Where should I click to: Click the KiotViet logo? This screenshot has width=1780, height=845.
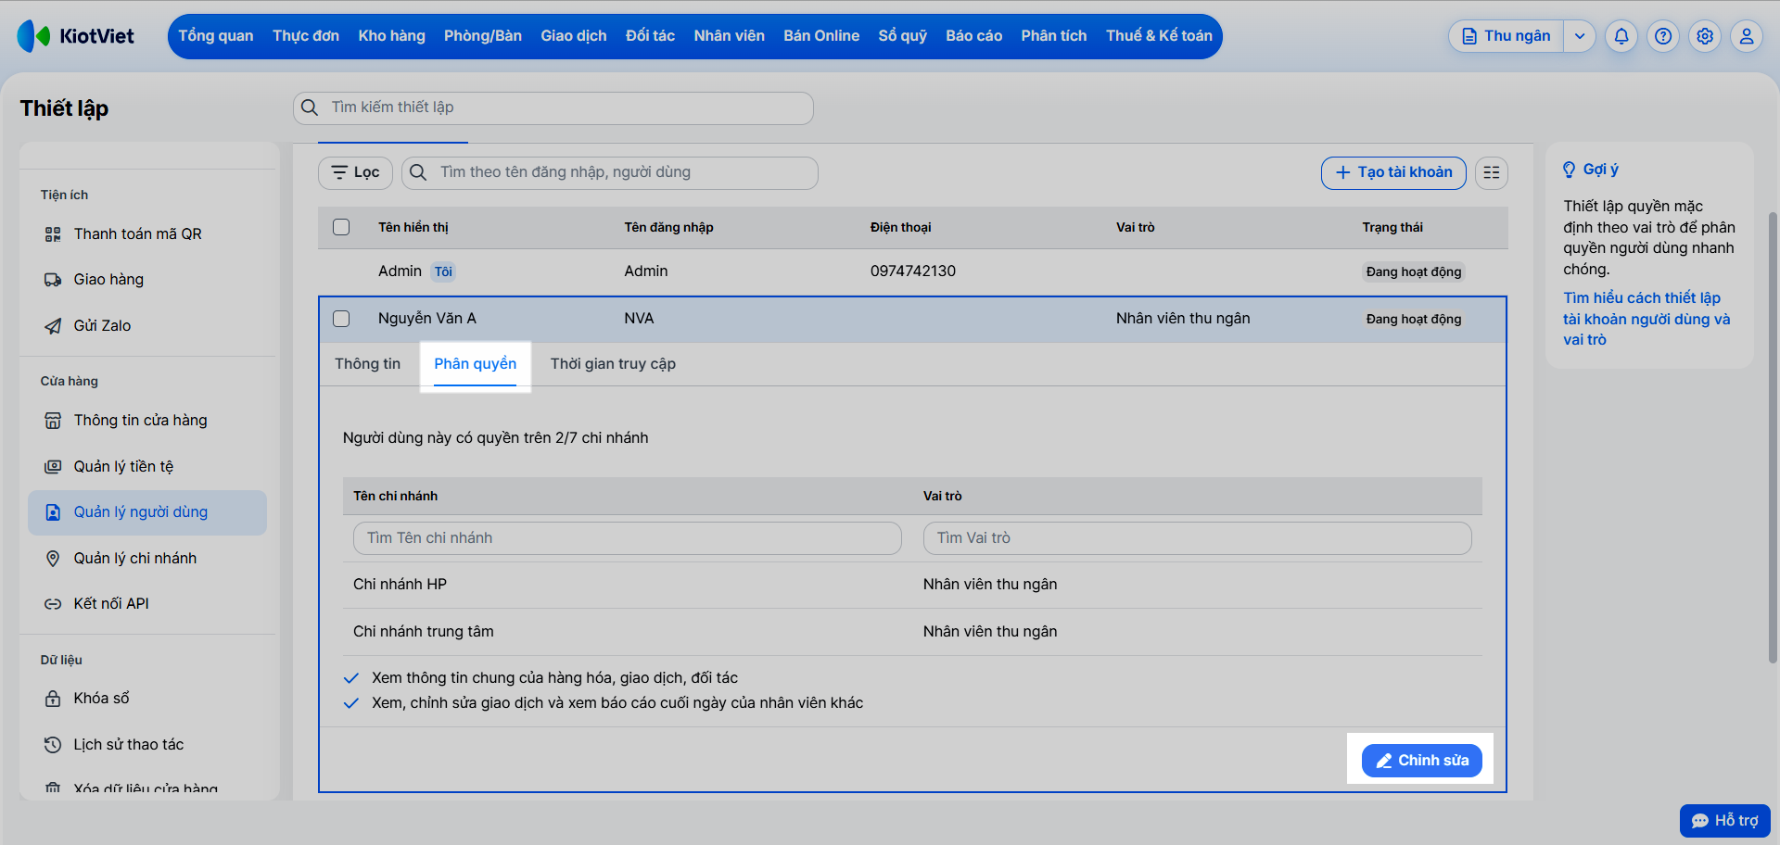pyautogui.click(x=75, y=36)
